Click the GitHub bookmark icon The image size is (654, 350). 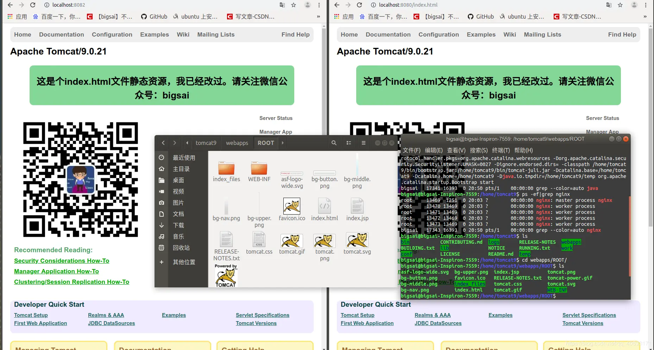pyautogui.click(x=144, y=17)
